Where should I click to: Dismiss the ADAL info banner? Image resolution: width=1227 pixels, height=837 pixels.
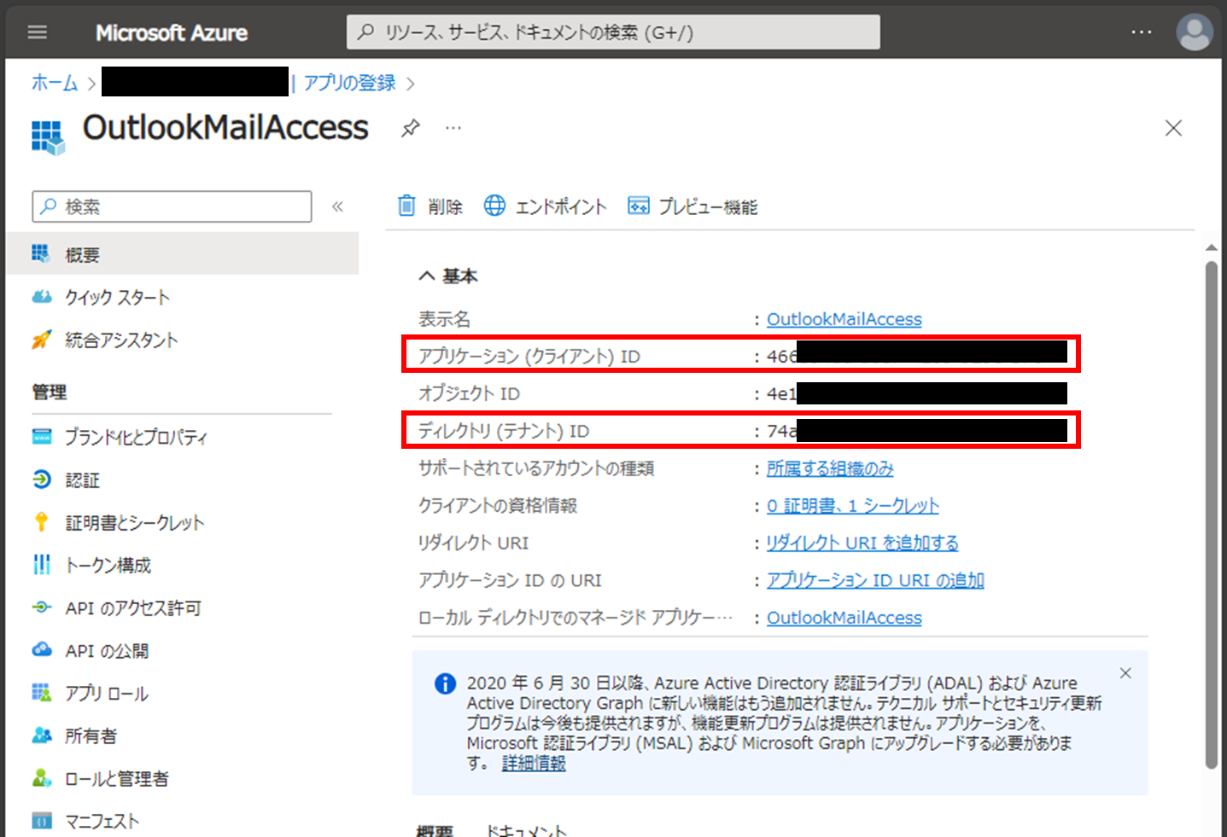tap(1125, 673)
